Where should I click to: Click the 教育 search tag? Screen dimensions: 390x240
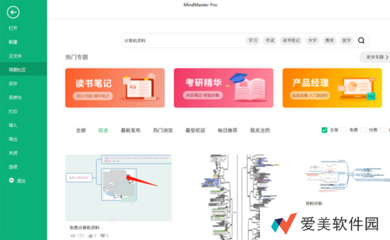pos(330,40)
